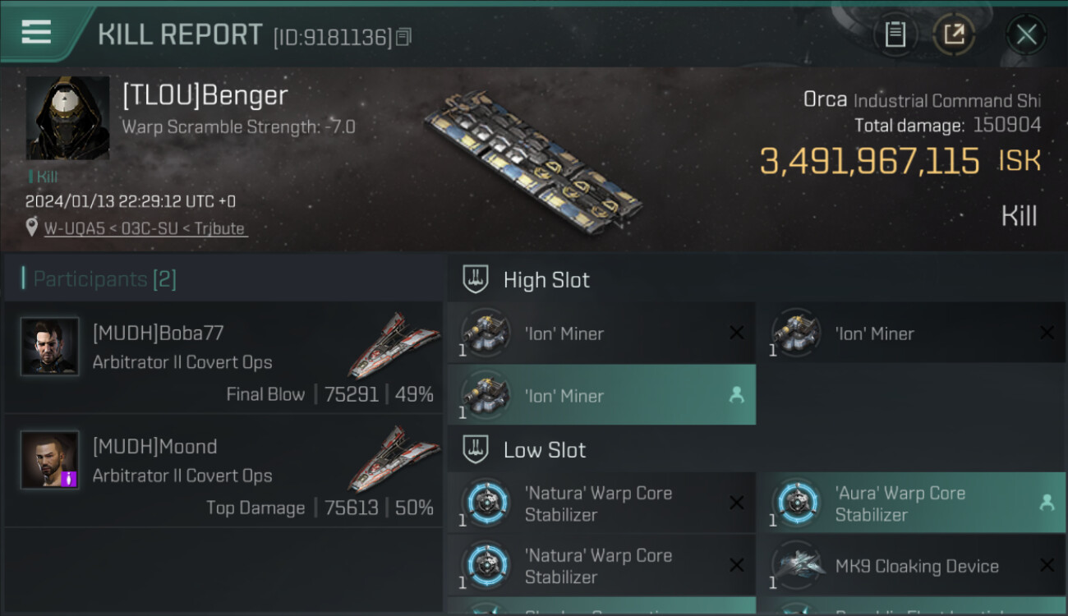The image size is (1068, 616).
Task: Click the top-left 'Ion' Miner icon
Action: point(485,333)
